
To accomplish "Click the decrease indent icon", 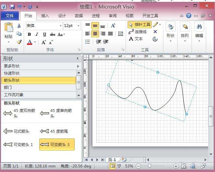I will coord(98,42).
